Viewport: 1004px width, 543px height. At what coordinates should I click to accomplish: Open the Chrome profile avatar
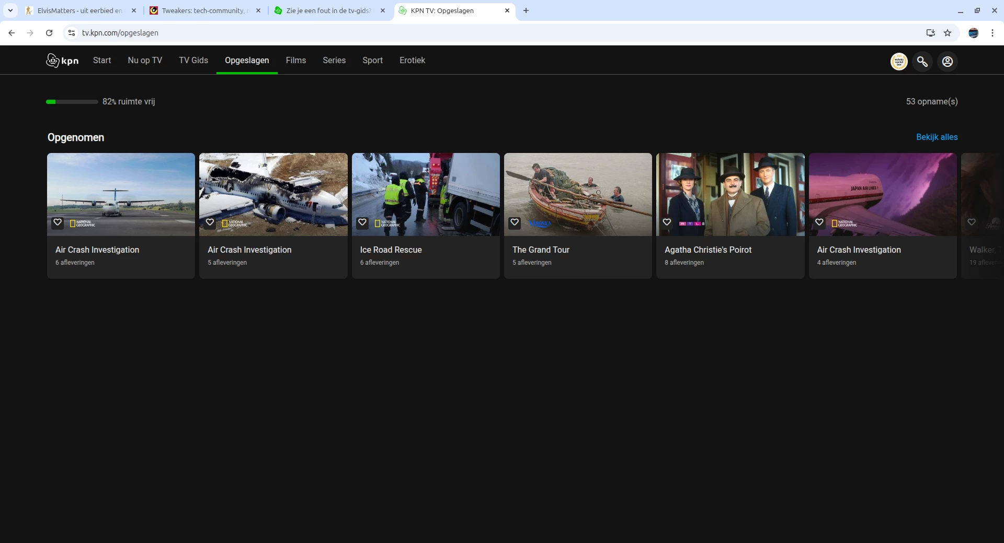point(974,33)
